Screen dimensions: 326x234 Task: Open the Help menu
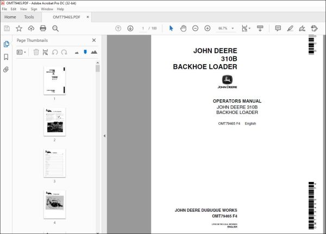coord(60,9)
